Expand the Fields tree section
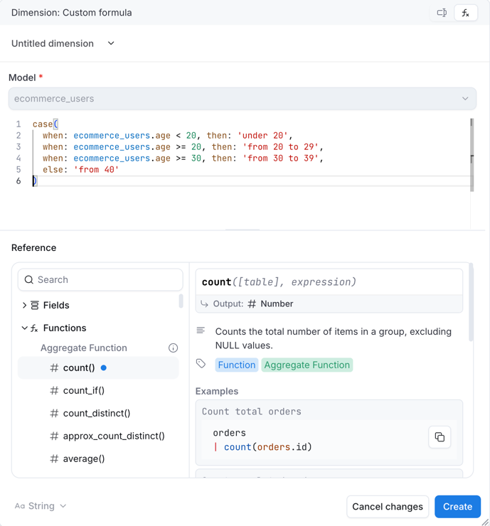 coord(24,305)
